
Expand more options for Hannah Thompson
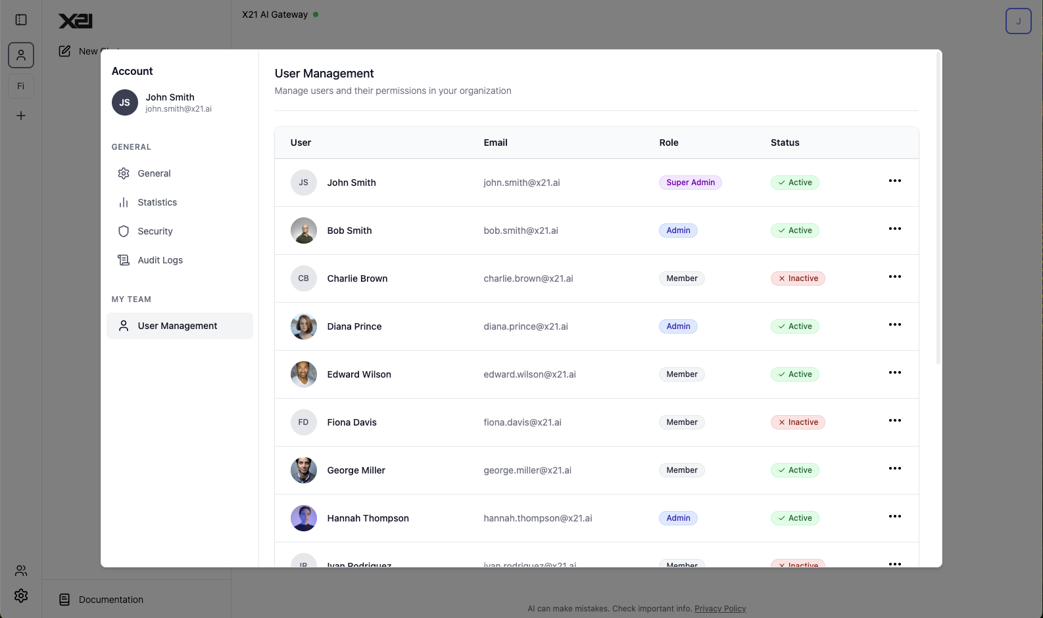point(894,516)
